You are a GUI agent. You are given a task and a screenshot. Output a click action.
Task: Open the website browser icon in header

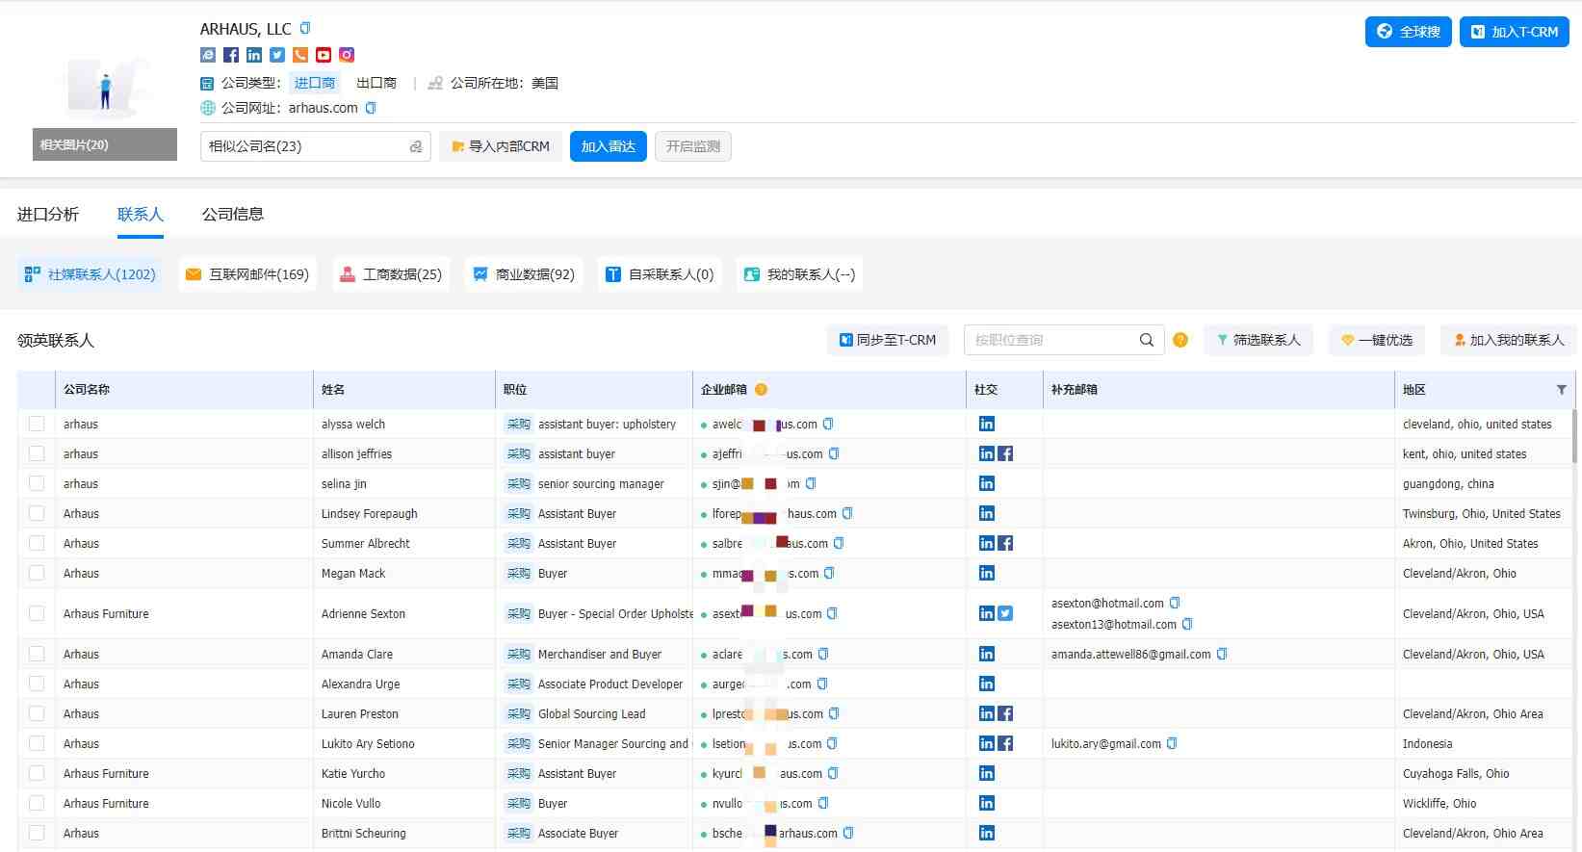[x=208, y=55]
